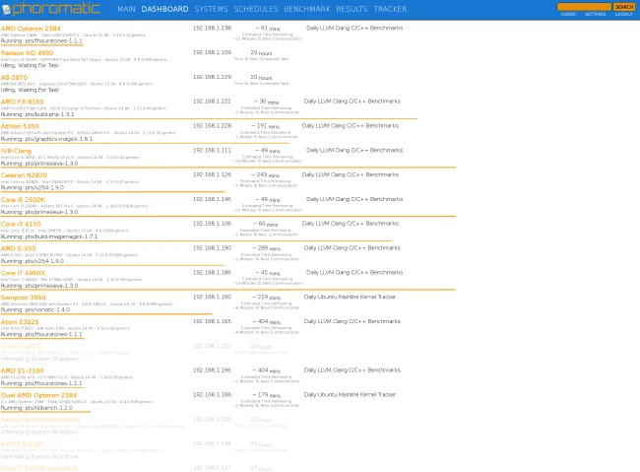The width and height of the screenshot is (640, 472).
Task: Click 'Idling, Waiting For Task' under Radeon HD 4890
Action: 30,65
